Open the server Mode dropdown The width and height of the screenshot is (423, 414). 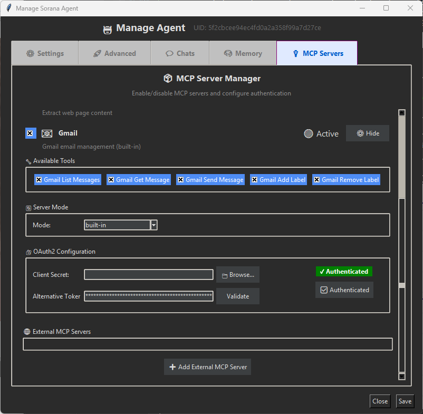point(153,225)
